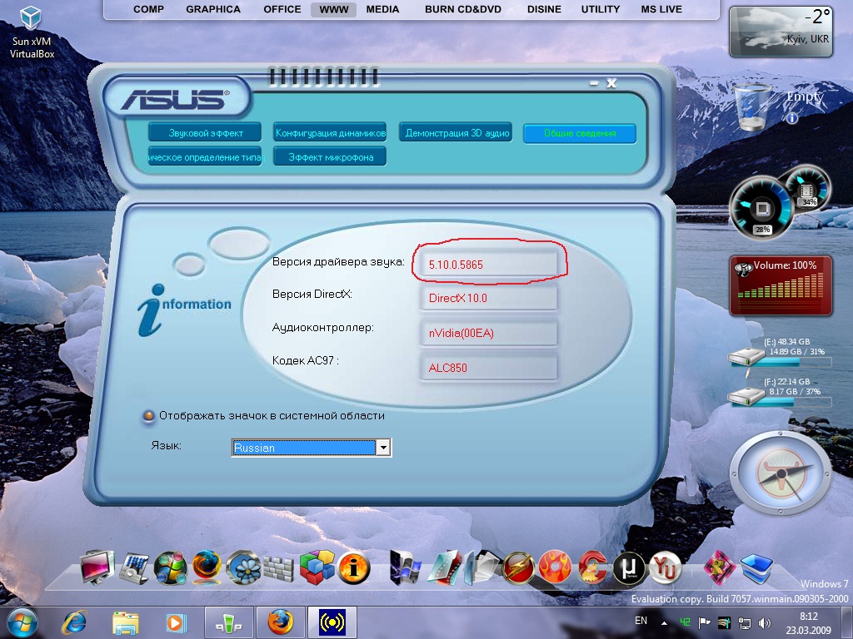Open the MEDIA menu
853x639 pixels.
[x=382, y=9]
